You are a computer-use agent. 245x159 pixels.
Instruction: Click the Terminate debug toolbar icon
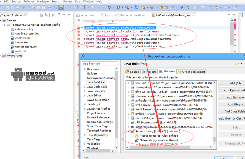[x=98, y=7]
